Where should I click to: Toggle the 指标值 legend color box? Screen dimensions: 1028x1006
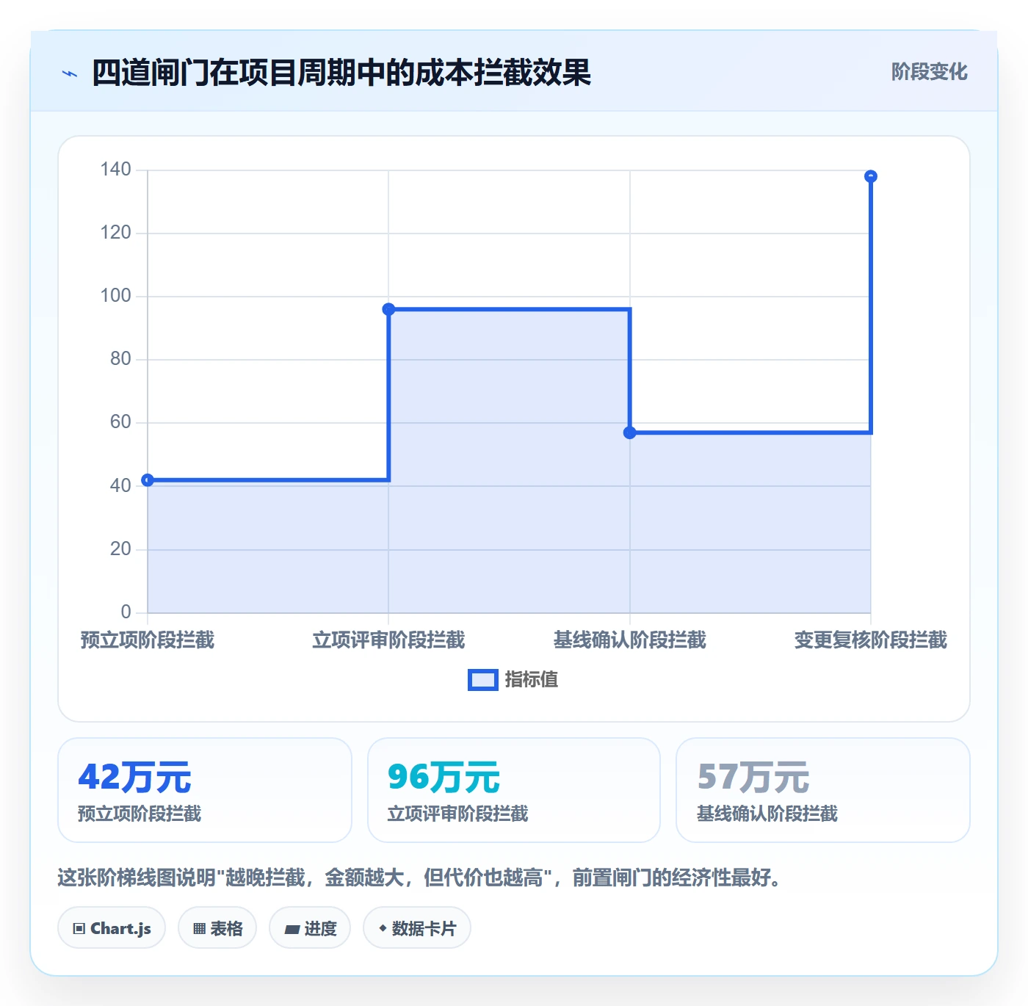(483, 680)
